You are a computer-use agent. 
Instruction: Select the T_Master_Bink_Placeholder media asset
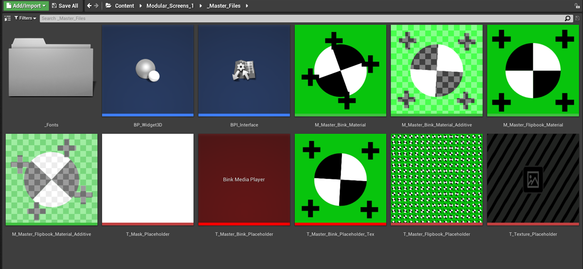tap(244, 179)
